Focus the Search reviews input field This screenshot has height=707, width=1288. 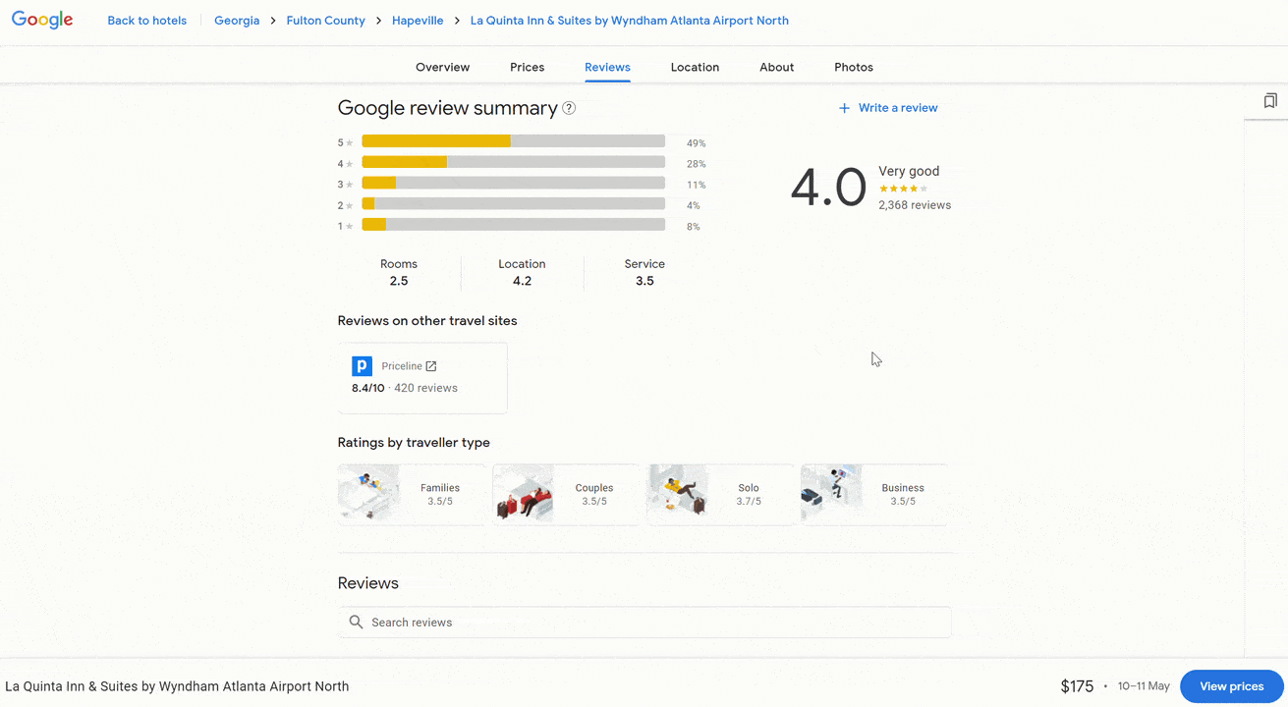(648, 623)
